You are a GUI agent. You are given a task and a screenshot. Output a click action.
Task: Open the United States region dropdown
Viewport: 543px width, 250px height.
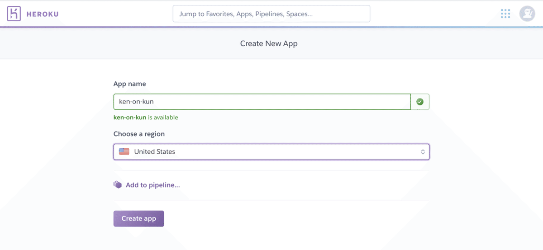point(271,152)
